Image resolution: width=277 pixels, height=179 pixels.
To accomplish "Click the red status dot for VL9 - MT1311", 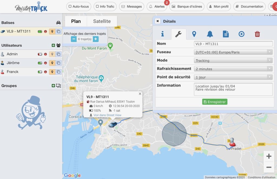I will (45, 32).
